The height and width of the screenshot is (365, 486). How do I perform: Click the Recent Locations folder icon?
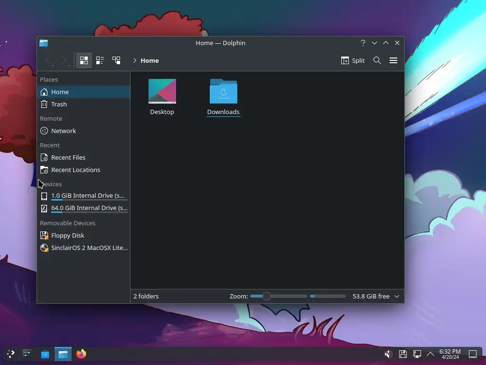pyautogui.click(x=44, y=170)
